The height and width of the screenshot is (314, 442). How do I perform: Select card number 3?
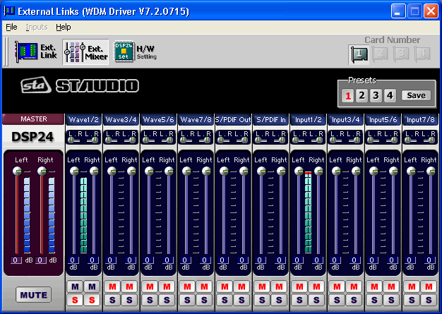coord(401,54)
